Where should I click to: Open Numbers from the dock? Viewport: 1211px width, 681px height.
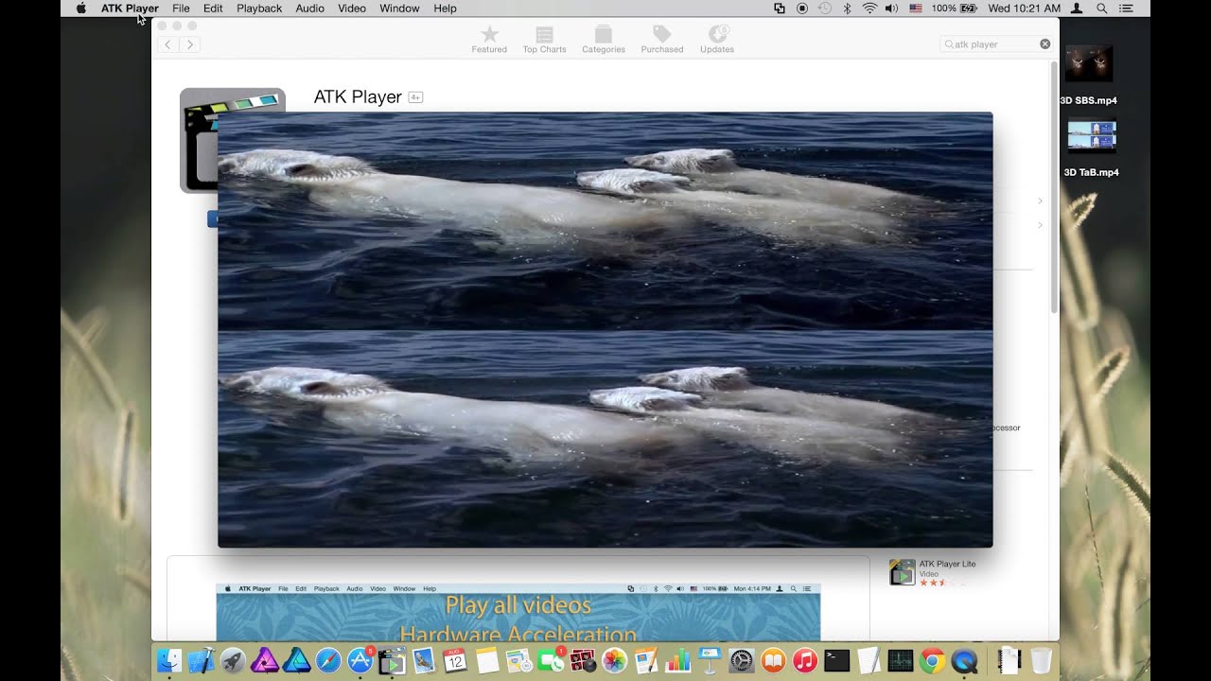(x=677, y=661)
